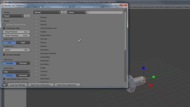Enable Invert Mouse Zoom Direction checkbox
Screen dimensions: 190x107
[x=4, y=79]
